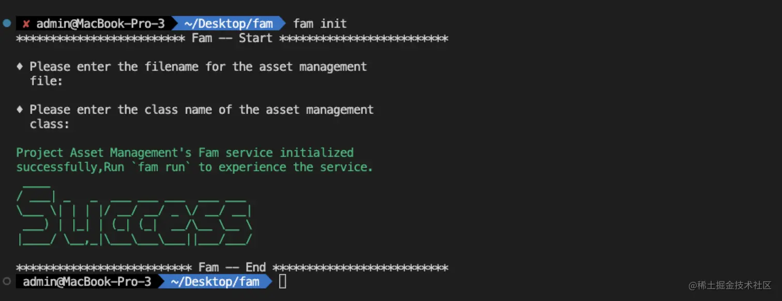Click the bottom ~/Desktop/fam path segment
The image size is (782, 301).
[x=215, y=281]
